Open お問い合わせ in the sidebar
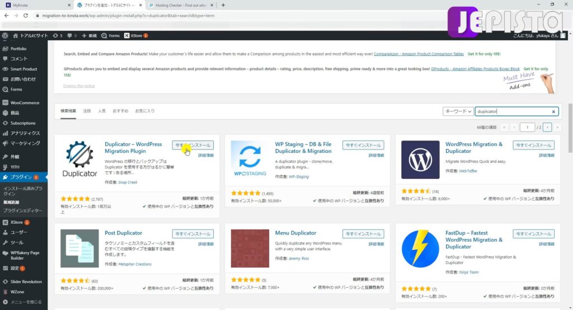 [x=24, y=79]
